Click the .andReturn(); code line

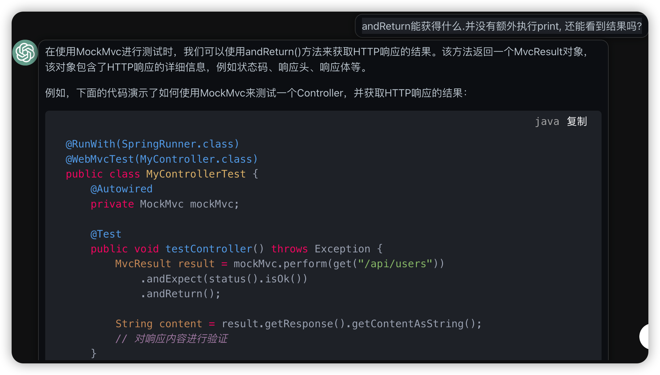coord(180,294)
